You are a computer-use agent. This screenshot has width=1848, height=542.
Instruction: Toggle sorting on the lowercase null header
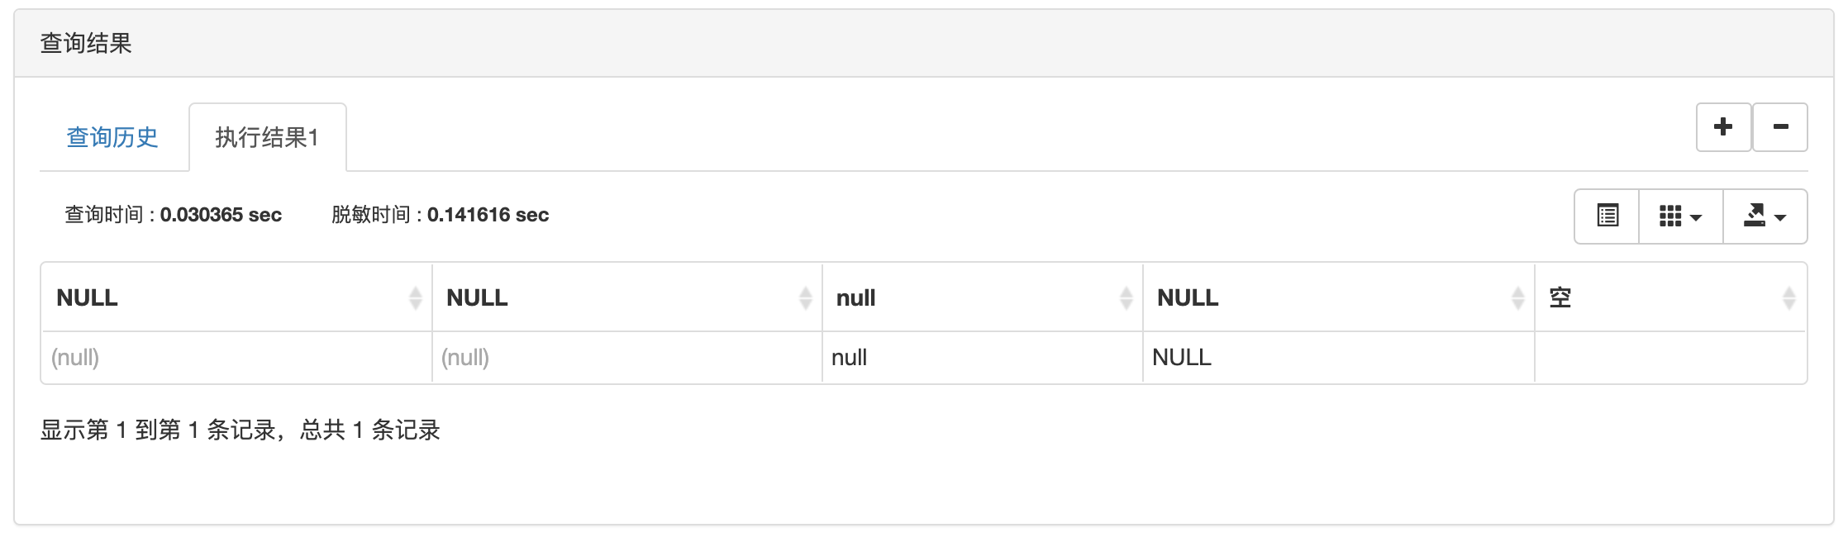tap(854, 297)
